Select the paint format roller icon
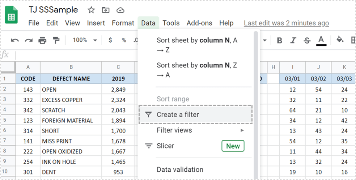This screenshot has width=356, height=180. point(56,40)
